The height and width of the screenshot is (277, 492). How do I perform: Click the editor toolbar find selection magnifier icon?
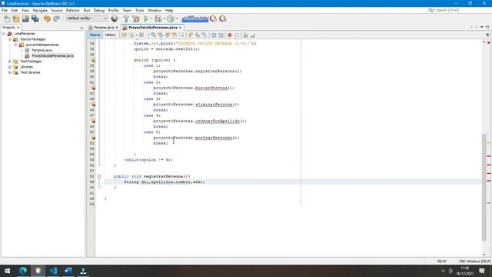tap(153, 35)
